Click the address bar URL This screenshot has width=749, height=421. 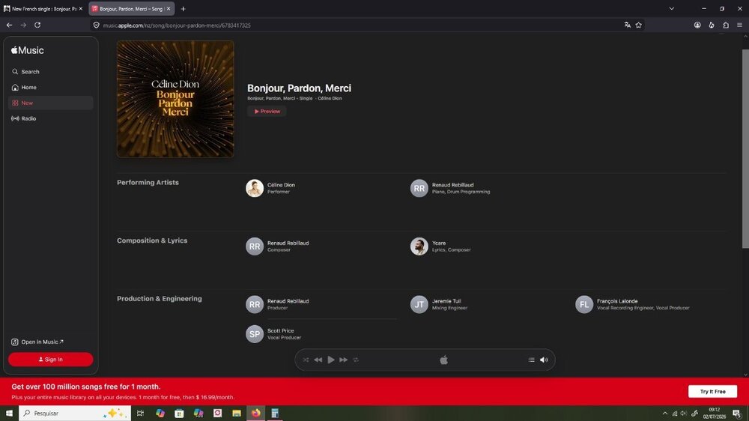177,25
